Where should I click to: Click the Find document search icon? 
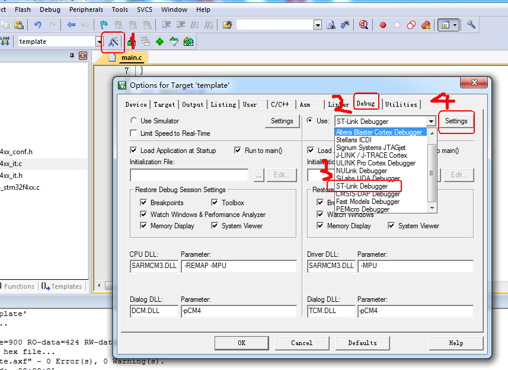tap(331, 25)
